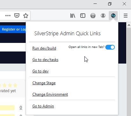131x116 pixels.
Task: Click the page scrollbar up arrow
Action: point(129,25)
